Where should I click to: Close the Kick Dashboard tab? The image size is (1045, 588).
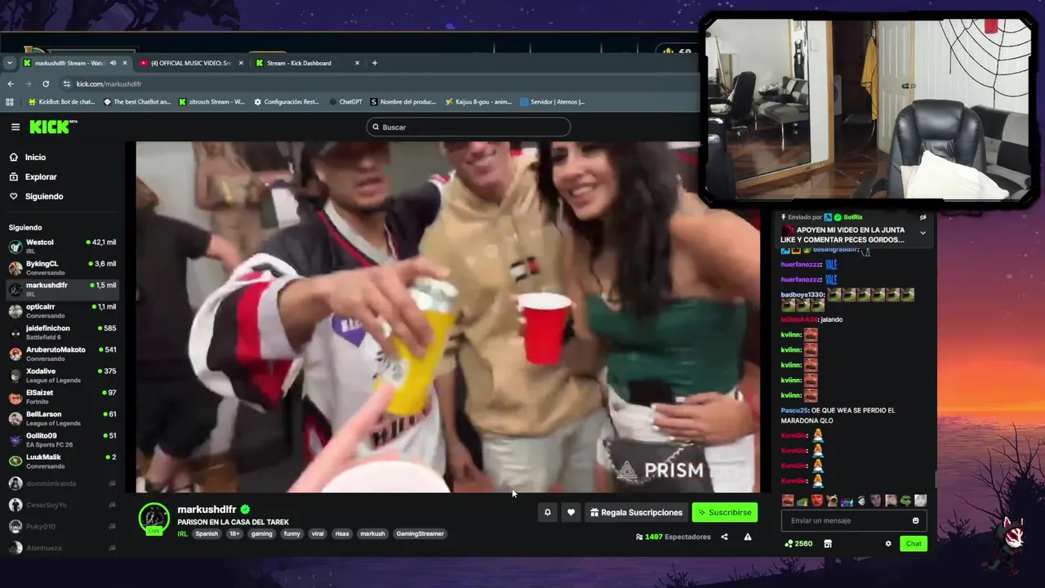pos(357,63)
